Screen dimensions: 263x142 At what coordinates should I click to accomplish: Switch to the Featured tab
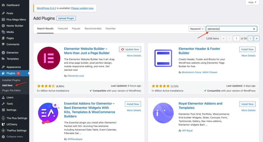pos(63,29)
